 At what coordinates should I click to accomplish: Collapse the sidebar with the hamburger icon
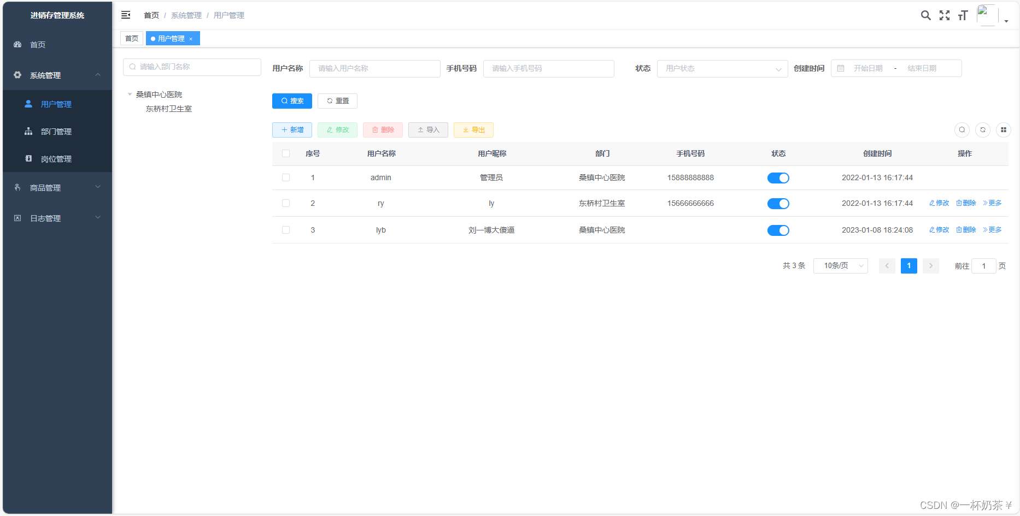[126, 15]
